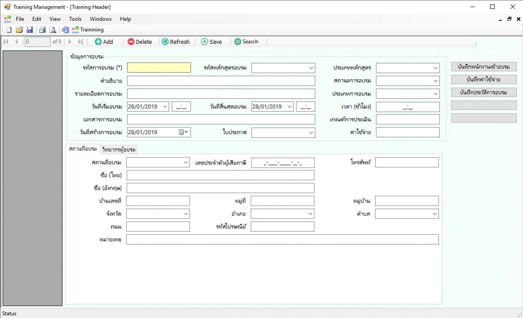The image size is (523, 318).
Task: Expand the จังหวัด dropdown list
Action: pyautogui.click(x=186, y=214)
